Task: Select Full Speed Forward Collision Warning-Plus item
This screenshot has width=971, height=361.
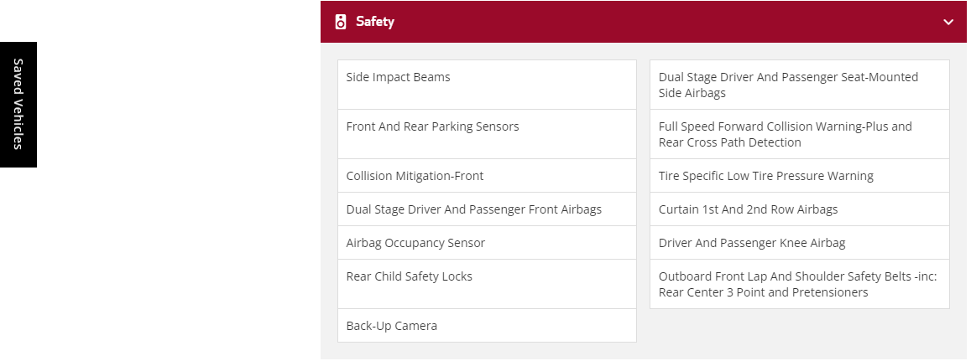Action: point(785,126)
